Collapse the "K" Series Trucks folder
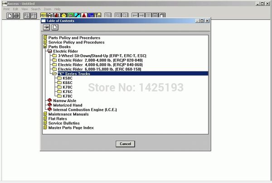This screenshot has width=272, height=183. tap(54, 74)
